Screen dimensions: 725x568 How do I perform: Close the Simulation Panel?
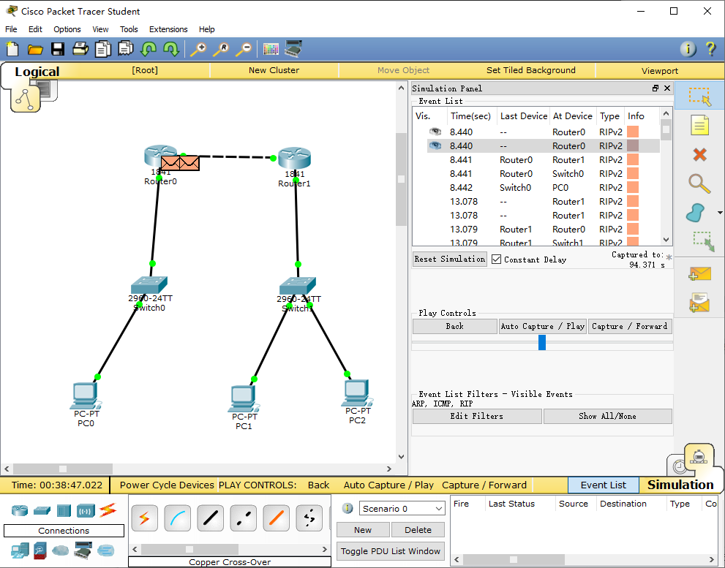click(667, 88)
